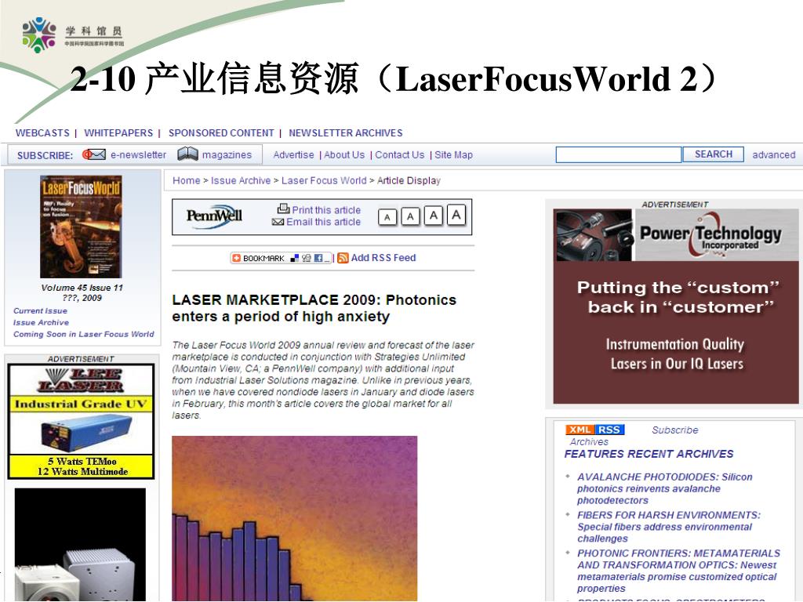
Task: Click the e-newsletter envelope icon
Action: click(94, 154)
